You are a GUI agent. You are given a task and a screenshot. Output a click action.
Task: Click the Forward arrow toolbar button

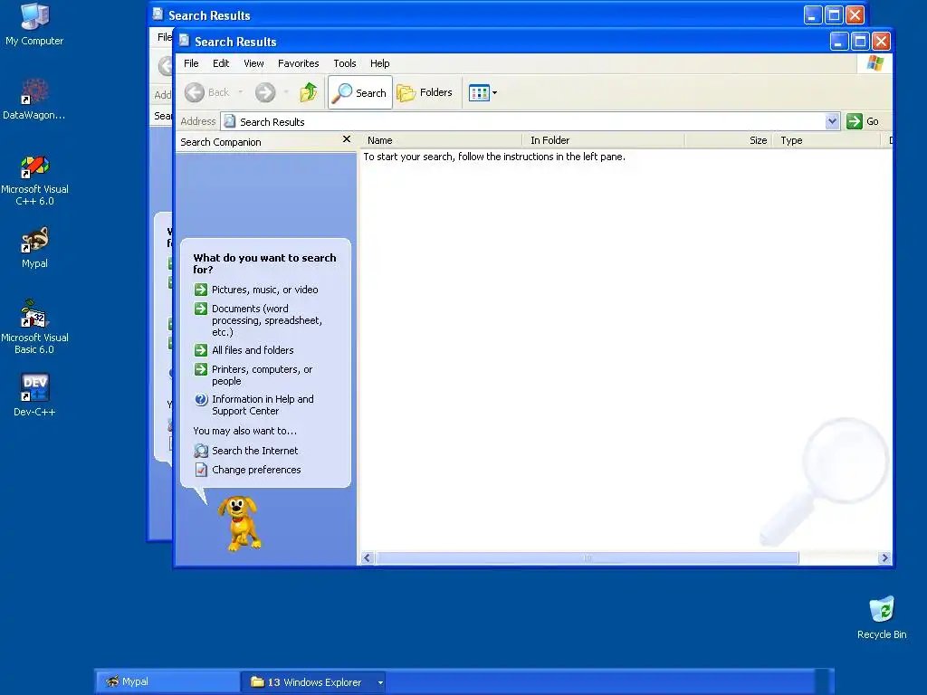[x=265, y=92]
